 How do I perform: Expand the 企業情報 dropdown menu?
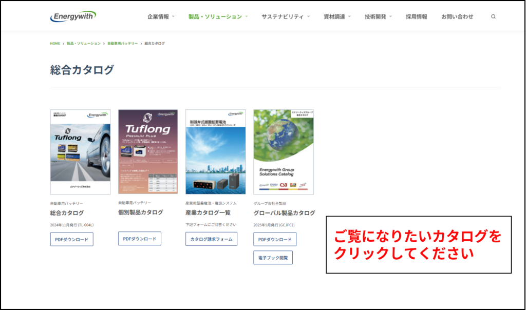161,16
